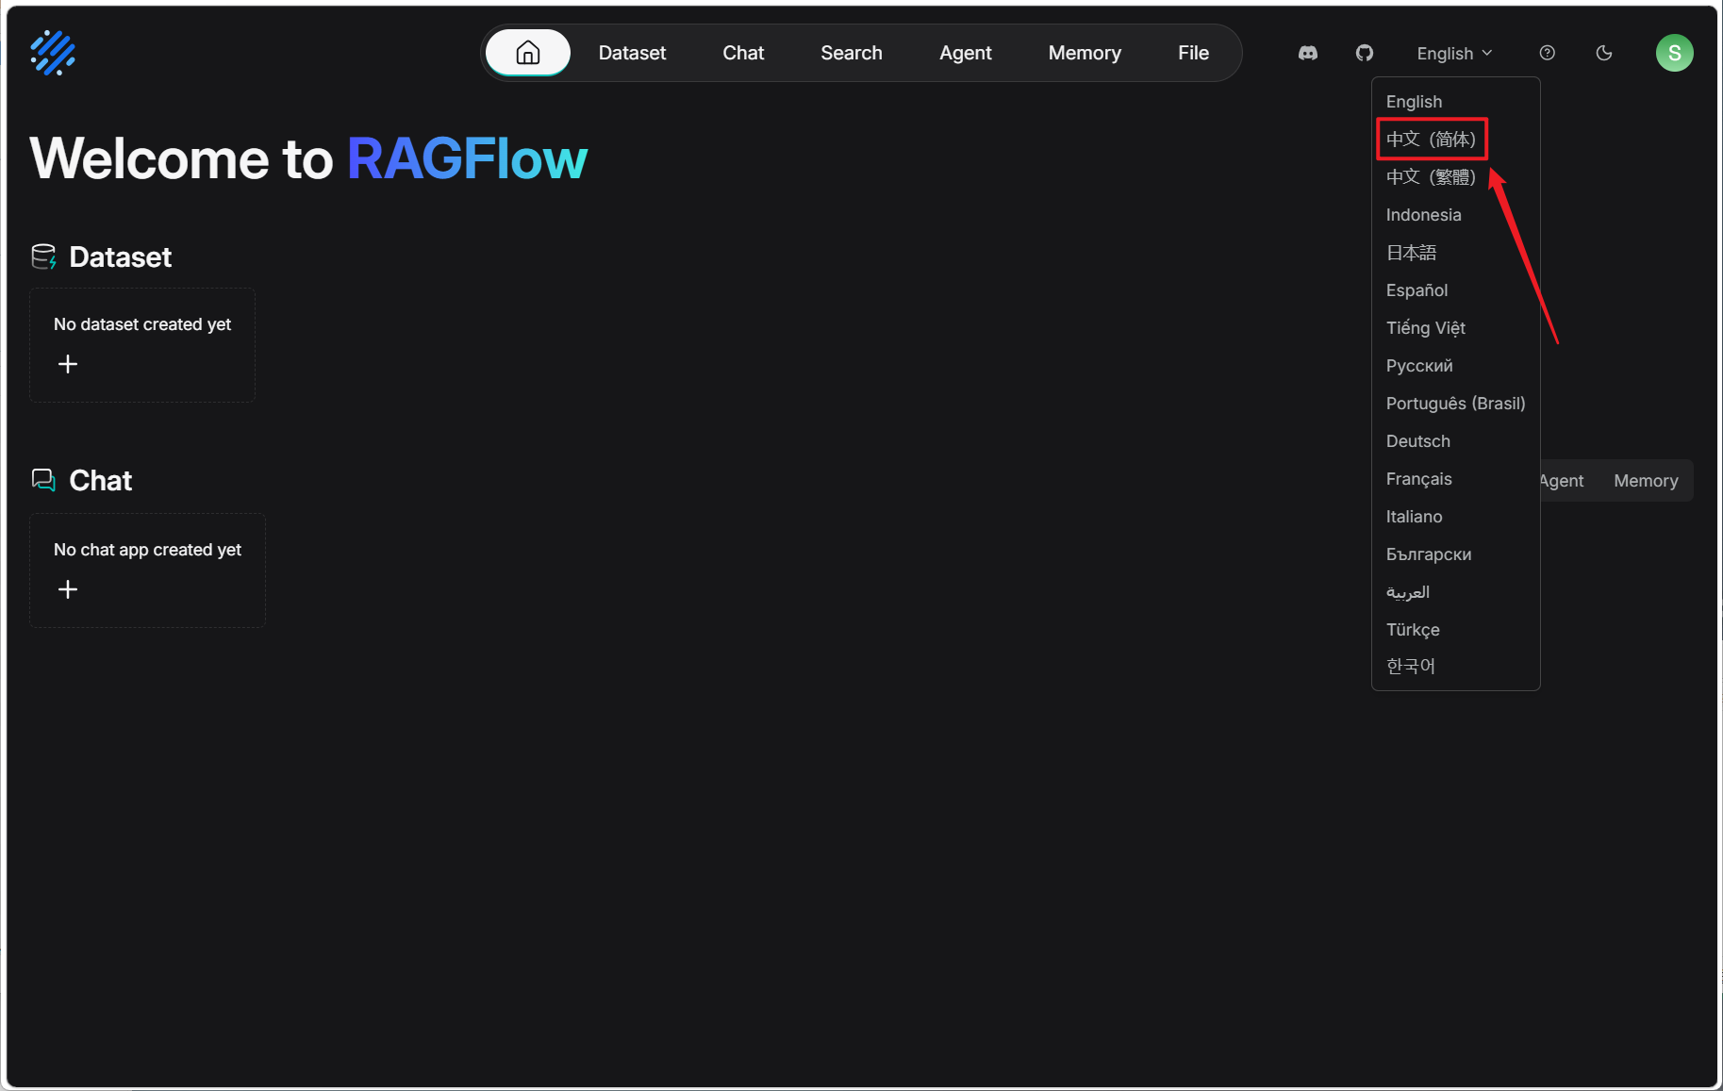The width and height of the screenshot is (1723, 1091).
Task: Select Italiano language option
Action: [x=1456, y=517]
